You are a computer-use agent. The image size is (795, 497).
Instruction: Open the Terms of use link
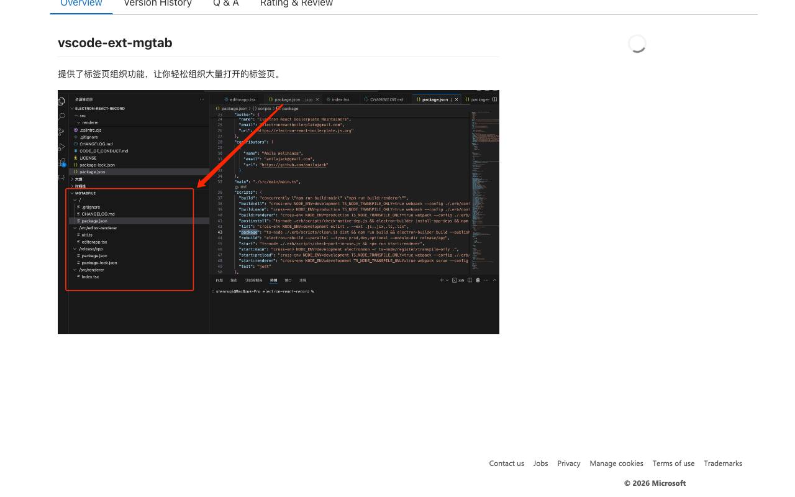coord(673,463)
